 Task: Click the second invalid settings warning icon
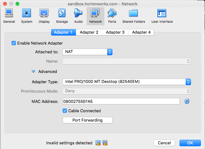coord(105,143)
